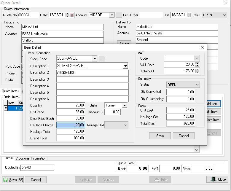Save the item in Item Detail dialog

pyautogui.click(x=160, y=136)
